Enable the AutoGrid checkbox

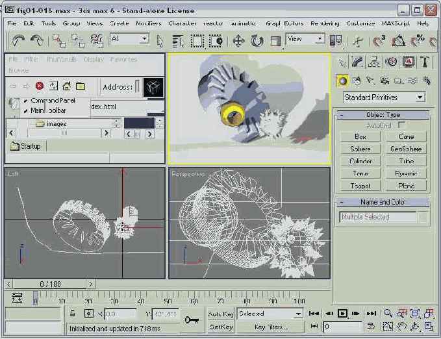[x=402, y=125]
